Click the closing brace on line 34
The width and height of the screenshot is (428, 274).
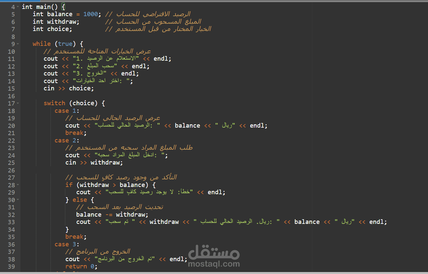point(67,229)
